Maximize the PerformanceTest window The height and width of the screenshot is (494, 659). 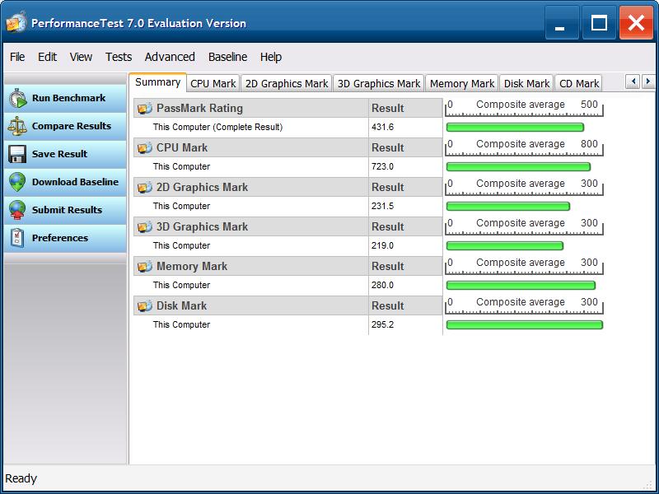[x=599, y=23]
